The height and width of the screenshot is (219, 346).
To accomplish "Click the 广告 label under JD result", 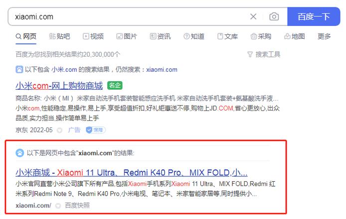I will click(x=74, y=130).
